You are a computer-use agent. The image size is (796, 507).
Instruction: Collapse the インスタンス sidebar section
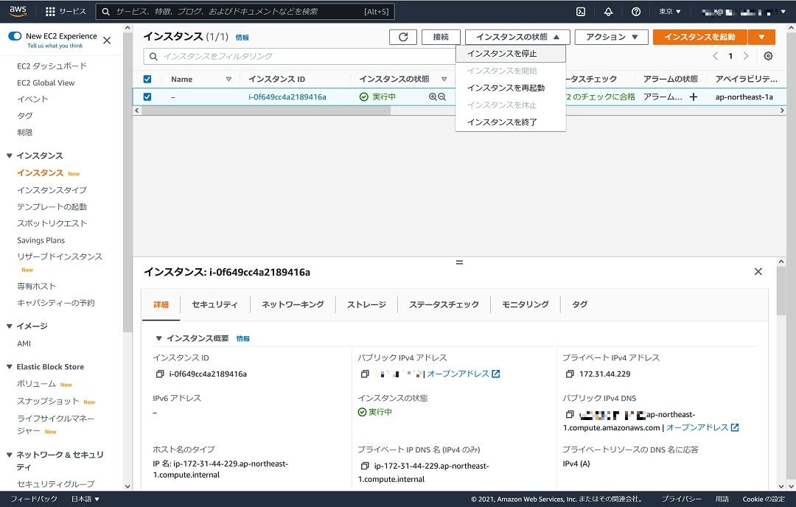coord(9,155)
